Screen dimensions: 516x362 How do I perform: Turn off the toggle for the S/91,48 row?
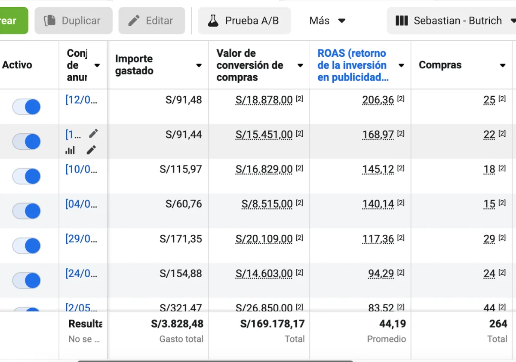click(x=27, y=107)
